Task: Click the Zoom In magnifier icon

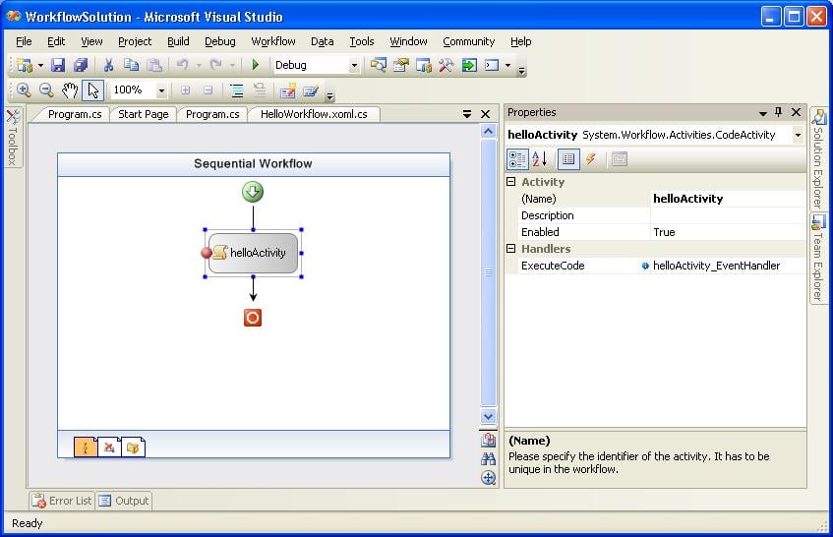Action: pyautogui.click(x=24, y=90)
